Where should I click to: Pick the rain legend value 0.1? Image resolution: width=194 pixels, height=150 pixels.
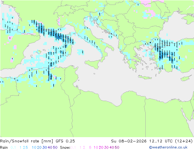pyautogui.click(x=13, y=148)
